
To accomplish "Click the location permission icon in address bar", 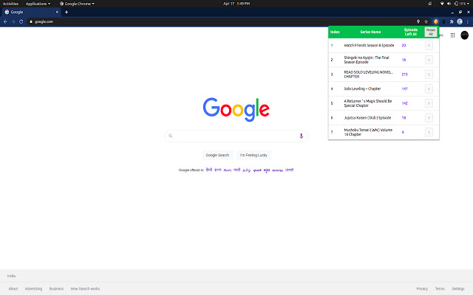I will pos(418,21).
